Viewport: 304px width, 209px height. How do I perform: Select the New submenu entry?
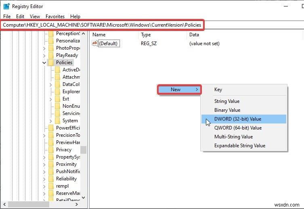(179, 90)
